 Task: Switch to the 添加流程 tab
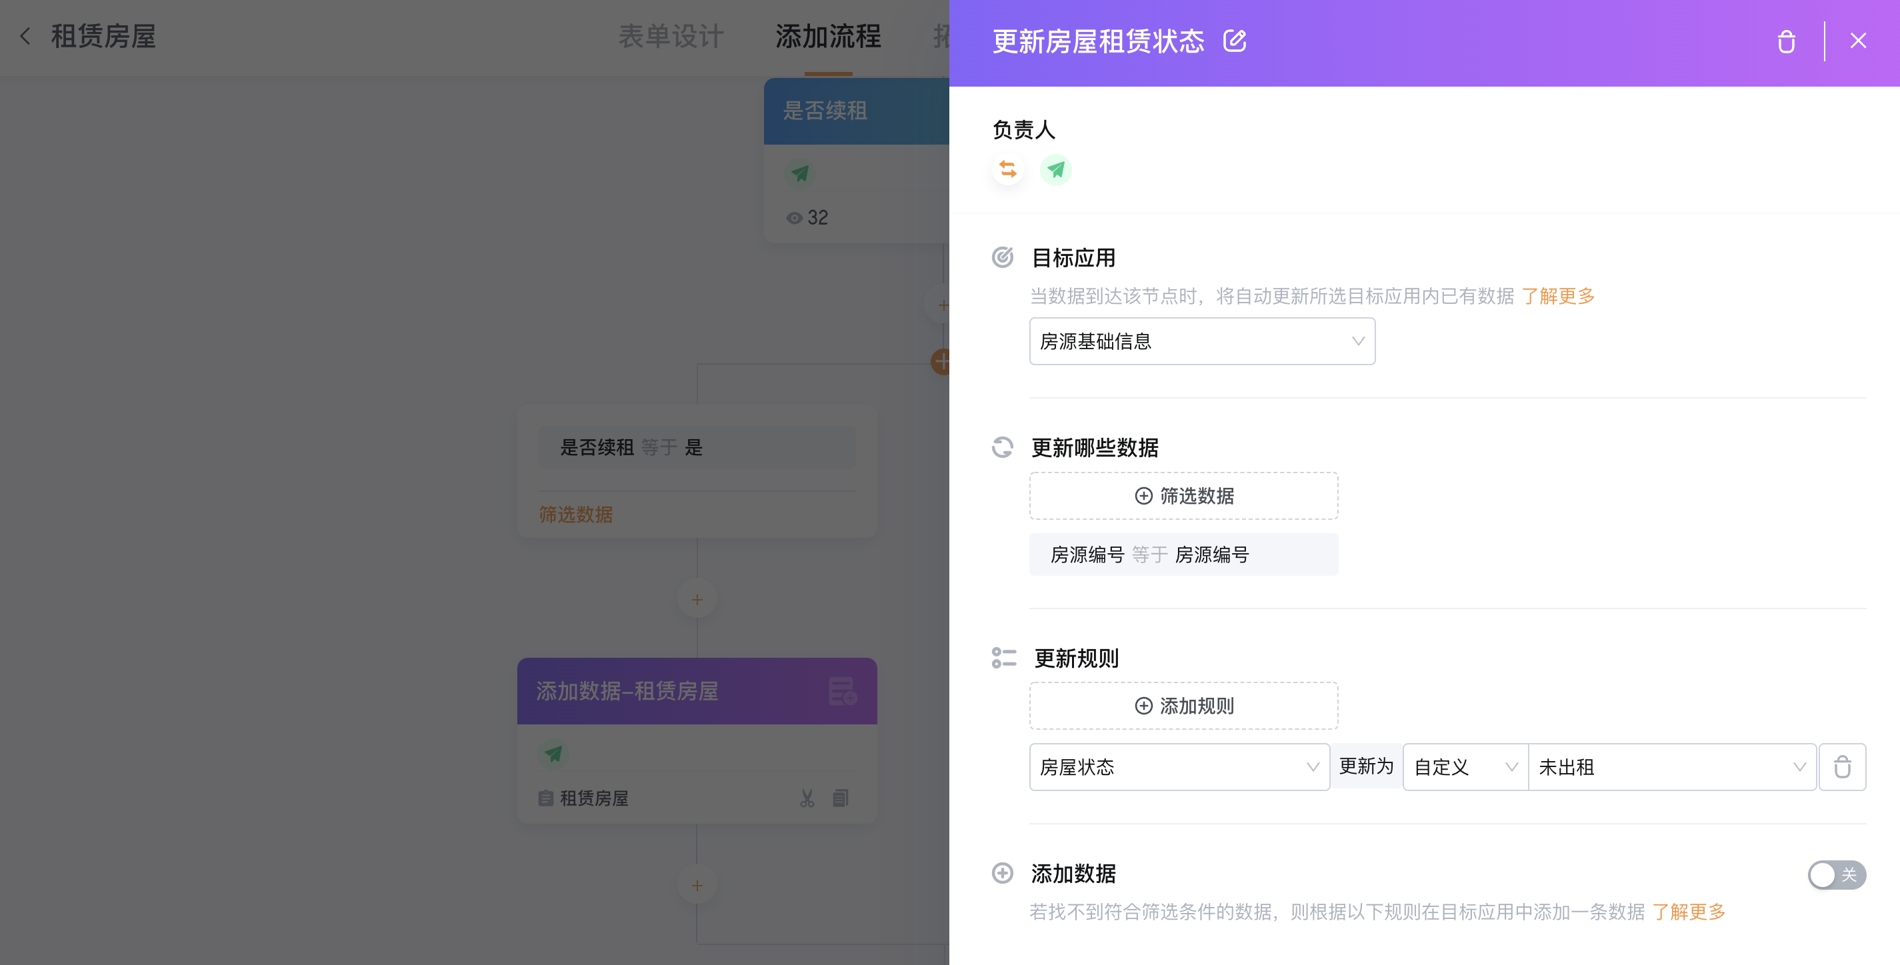[x=828, y=37]
